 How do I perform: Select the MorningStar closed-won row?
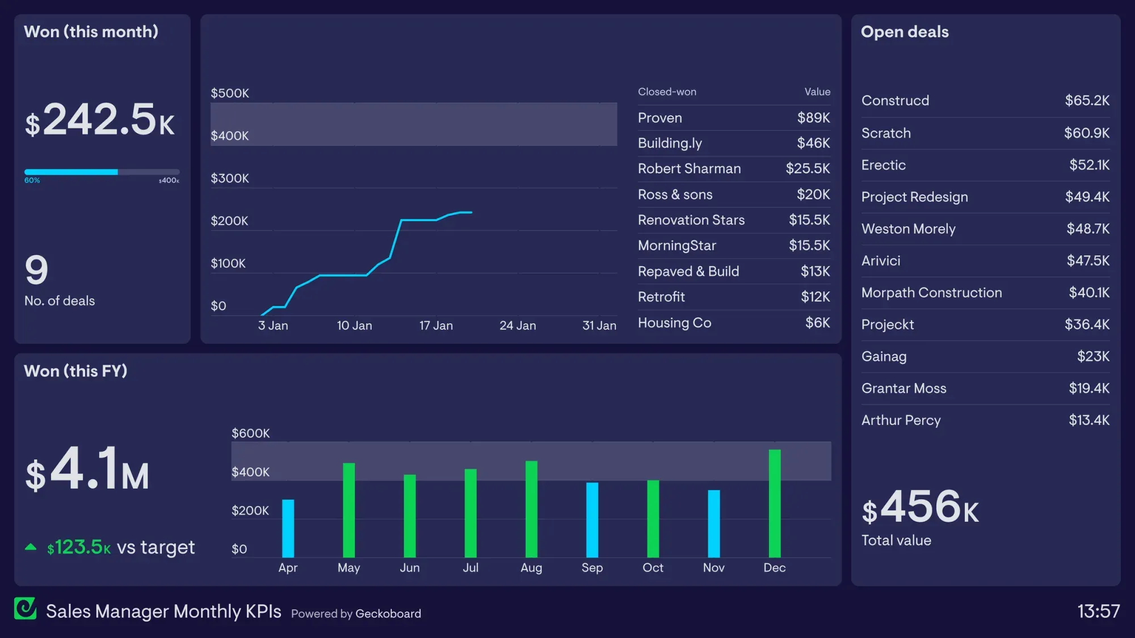tap(734, 246)
